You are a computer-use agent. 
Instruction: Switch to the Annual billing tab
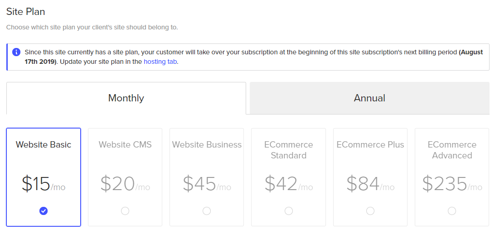[x=369, y=98]
